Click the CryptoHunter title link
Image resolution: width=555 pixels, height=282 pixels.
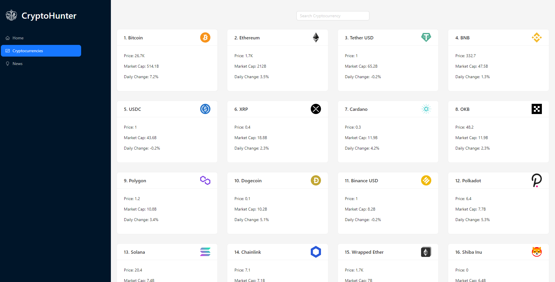click(49, 15)
